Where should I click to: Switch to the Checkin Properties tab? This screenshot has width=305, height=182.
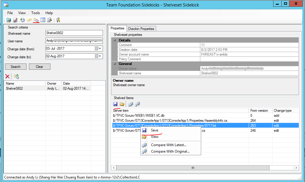tap(141, 29)
